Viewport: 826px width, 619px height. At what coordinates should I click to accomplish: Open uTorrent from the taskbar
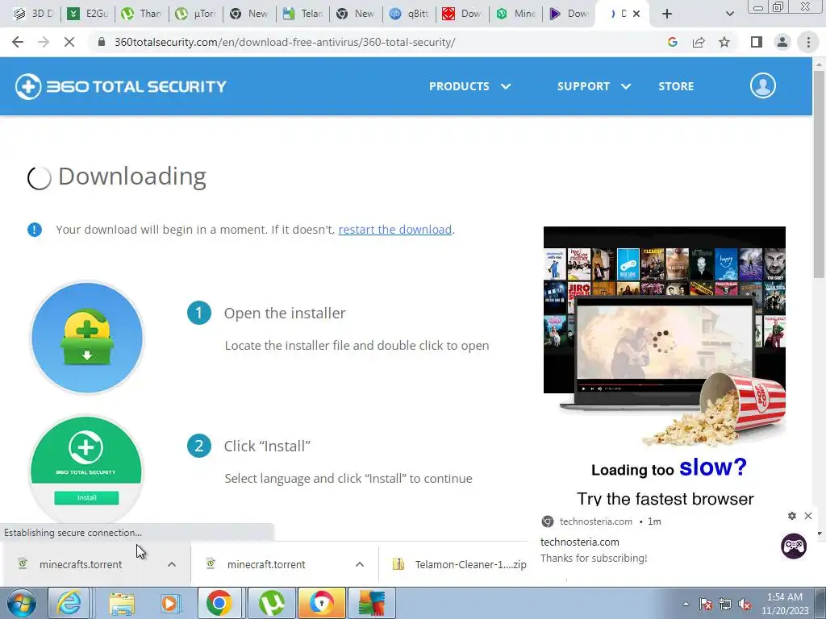pos(271,603)
